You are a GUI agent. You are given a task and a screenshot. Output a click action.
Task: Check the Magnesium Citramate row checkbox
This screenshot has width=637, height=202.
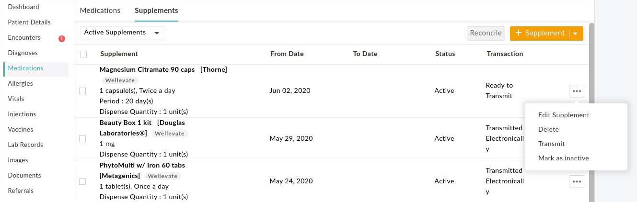click(x=82, y=91)
